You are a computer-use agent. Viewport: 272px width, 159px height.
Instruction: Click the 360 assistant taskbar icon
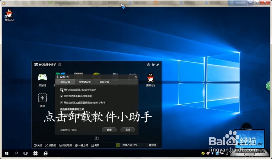coord(35,153)
